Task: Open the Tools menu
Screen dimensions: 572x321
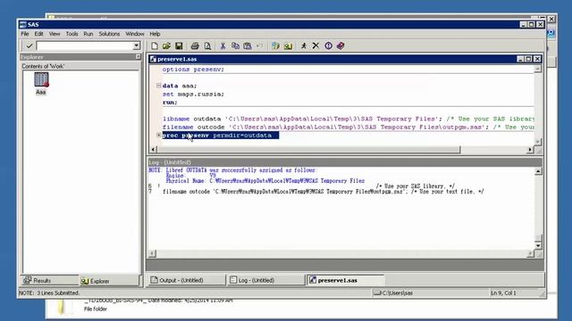Action: click(71, 34)
